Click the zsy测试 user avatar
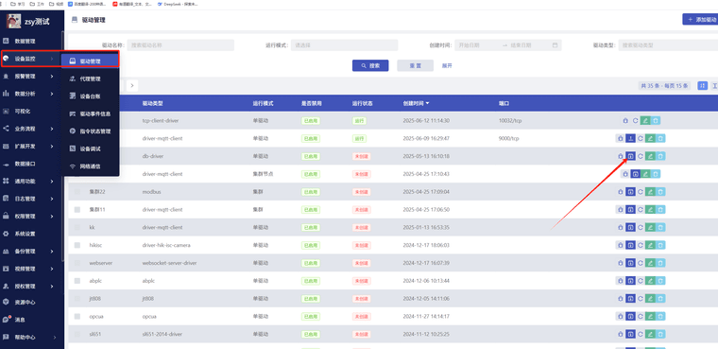718x349 pixels. pos(14,21)
